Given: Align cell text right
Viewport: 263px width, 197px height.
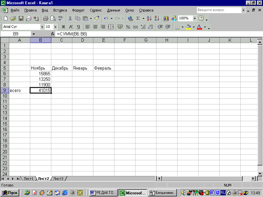Looking at the screenshot, I should (103, 27).
